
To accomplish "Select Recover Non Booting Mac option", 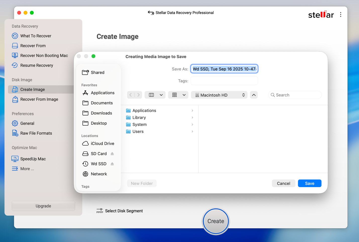I will (44, 55).
